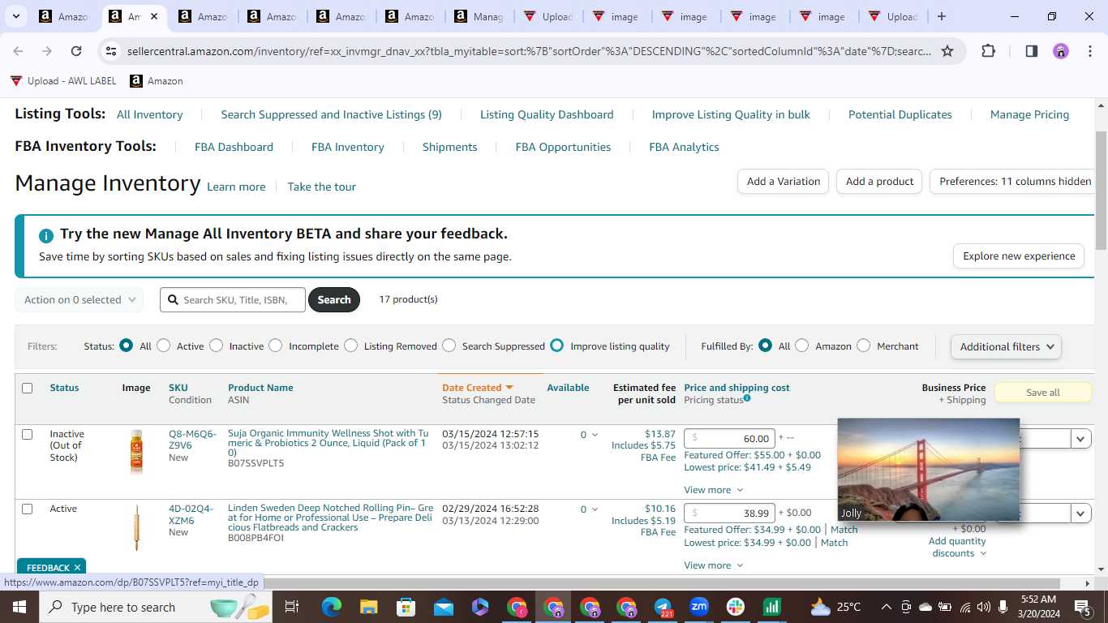Open the Mail app on the taskbar
The image size is (1108, 623).
click(x=443, y=607)
